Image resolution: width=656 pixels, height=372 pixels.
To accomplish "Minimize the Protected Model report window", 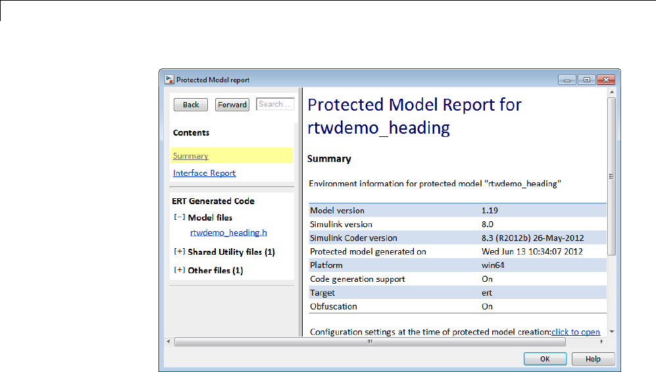I will (x=567, y=80).
